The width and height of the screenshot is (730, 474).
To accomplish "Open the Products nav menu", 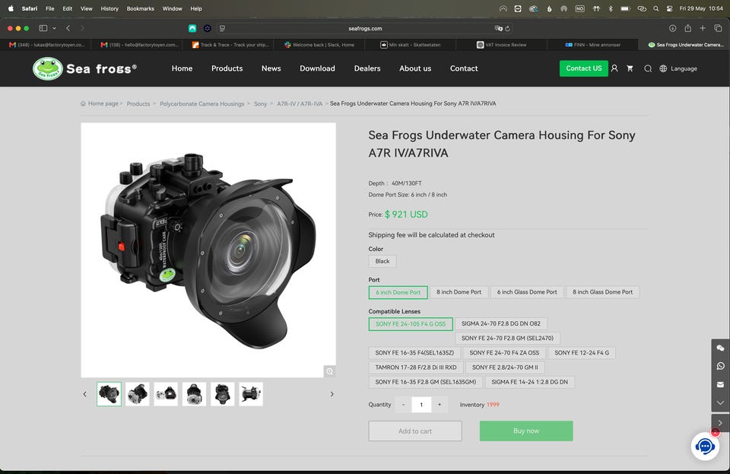I will 227,68.
